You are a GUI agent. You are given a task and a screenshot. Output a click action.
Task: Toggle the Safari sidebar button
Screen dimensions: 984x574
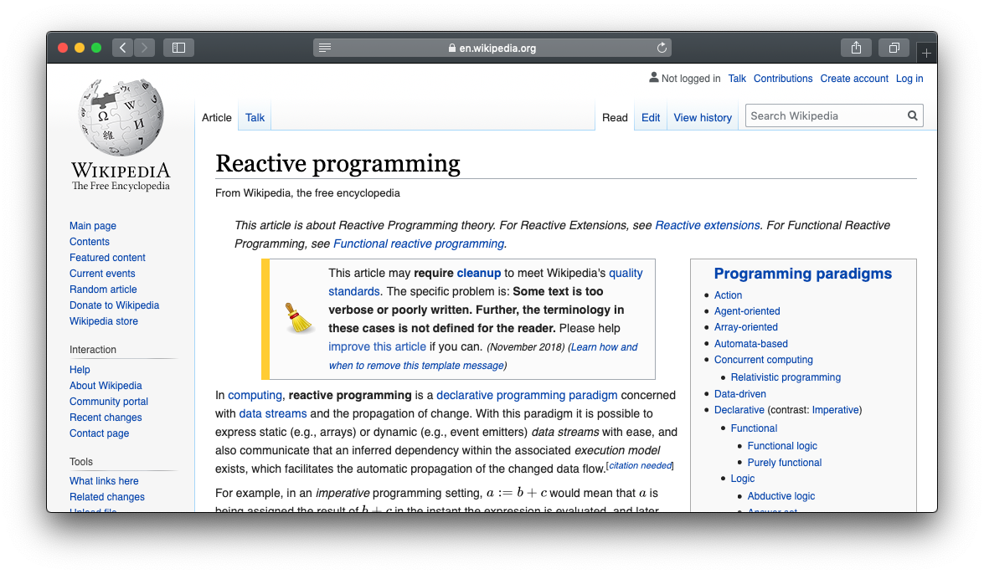click(179, 48)
